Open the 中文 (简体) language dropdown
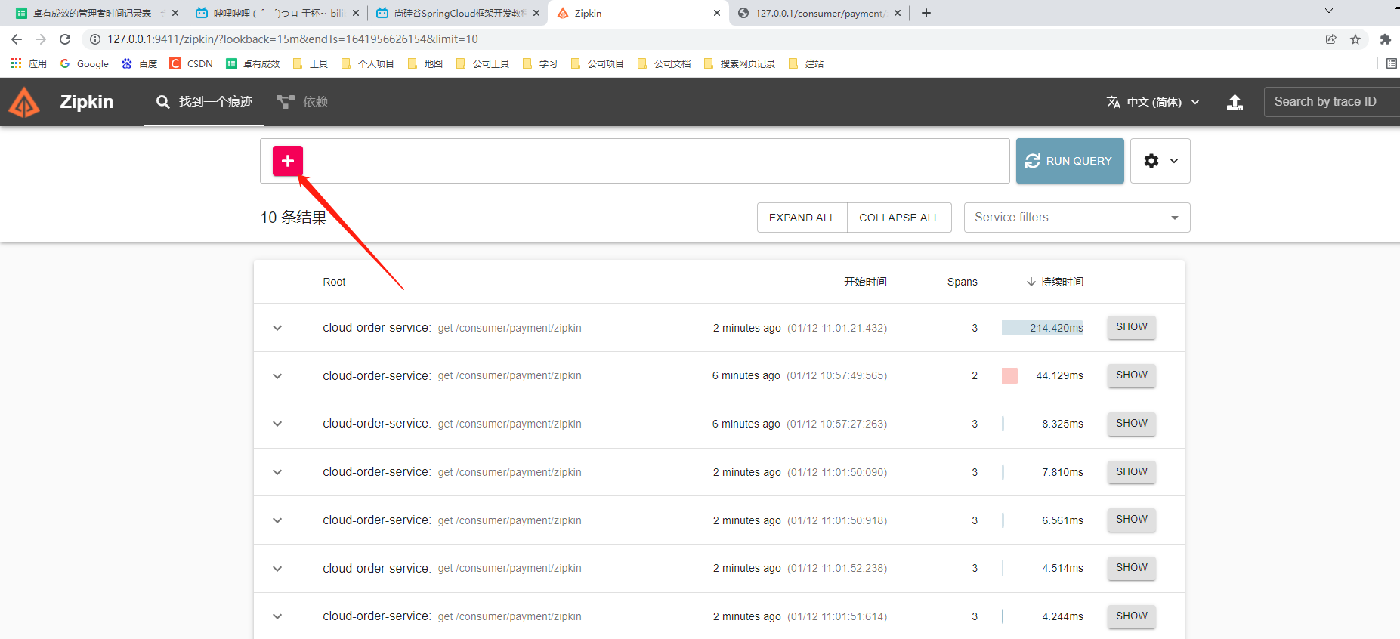The height and width of the screenshot is (639, 1400). click(x=1154, y=102)
